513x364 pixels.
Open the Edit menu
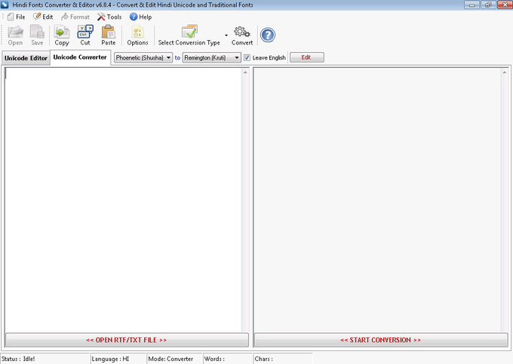click(43, 17)
